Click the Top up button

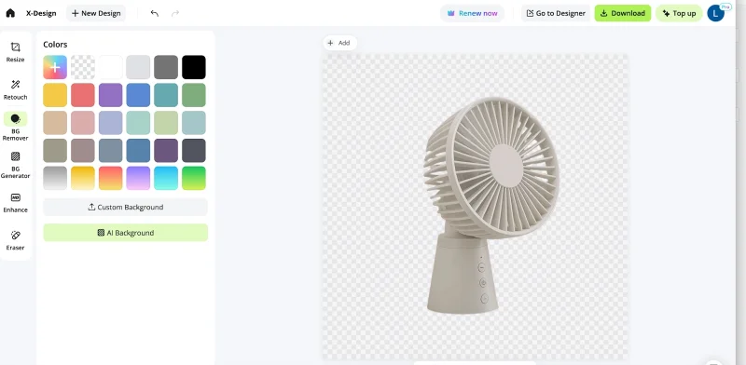pyautogui.click(x=679, y=13)
